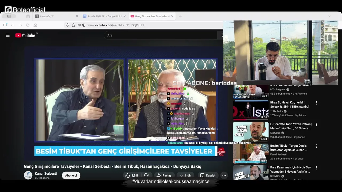Open options for E-Ticarette Tarih Yazan Patron video
Viewport: 342px width, 192px height.
click(x=316, y=125)
